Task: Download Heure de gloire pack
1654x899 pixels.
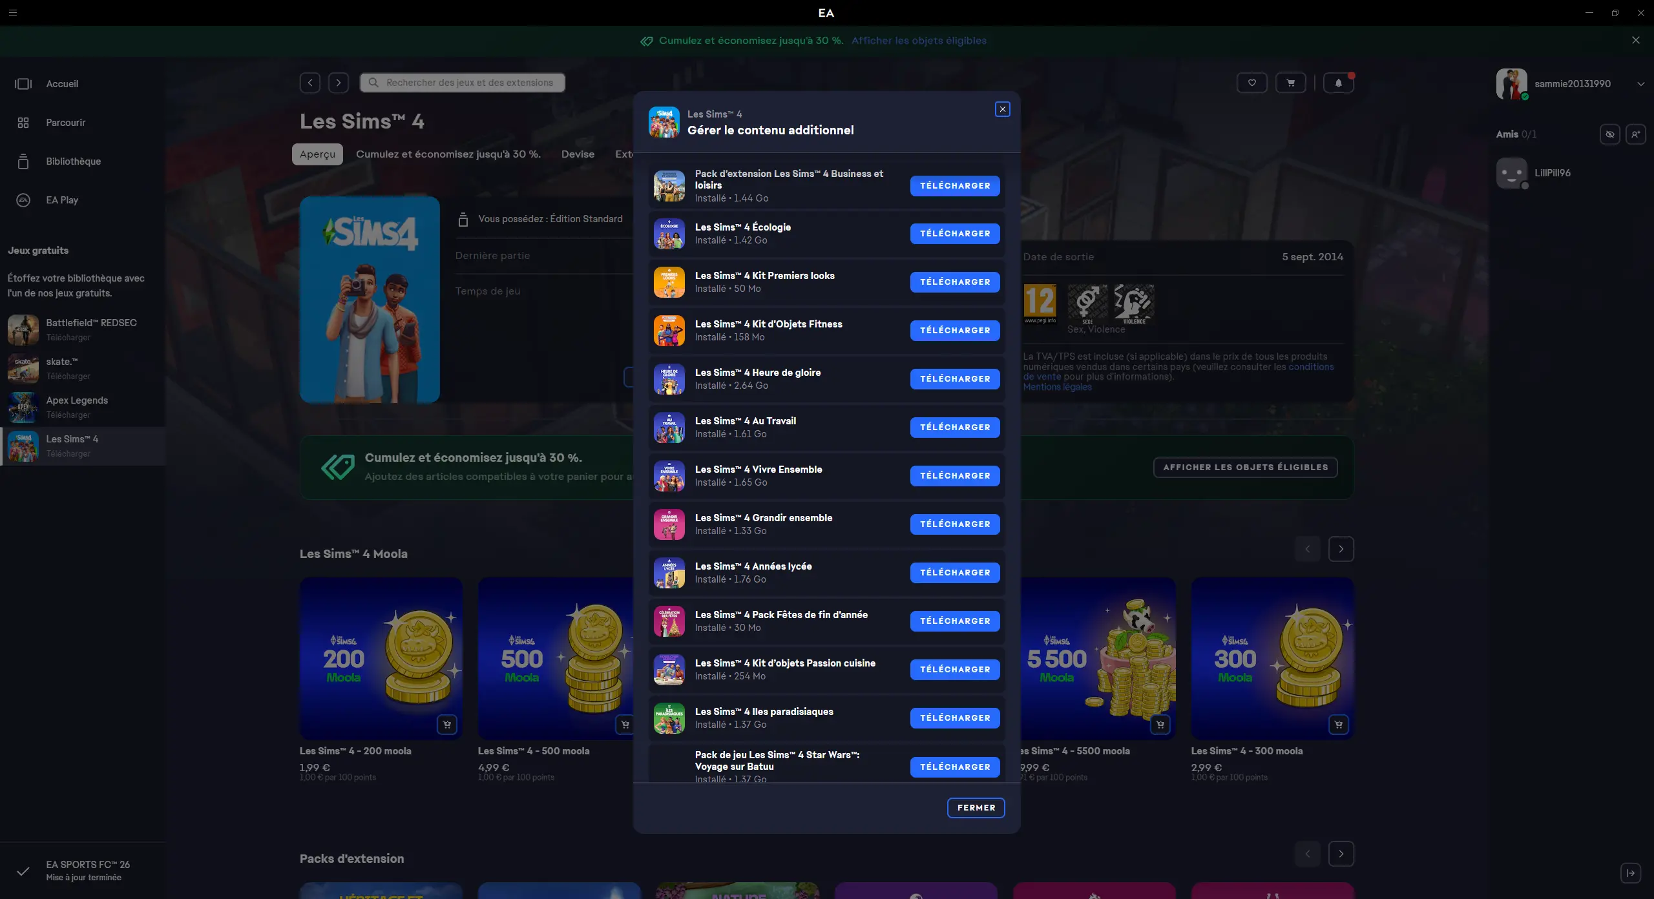Action: pyautogui.click(x=955, y=379)
